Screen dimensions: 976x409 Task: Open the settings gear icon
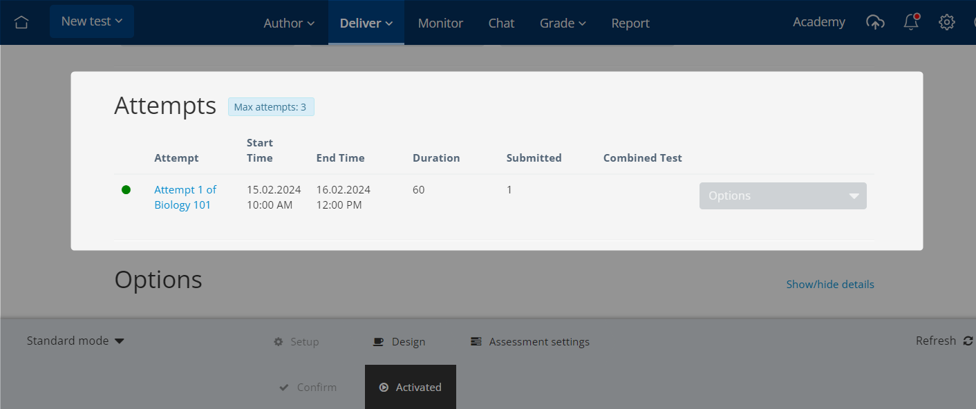(946, 22)
